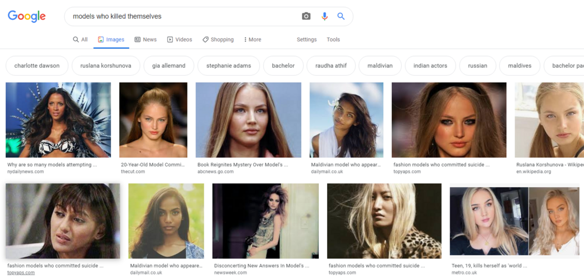Filter by the charlotte dawson chip
Screen dimensions: 584x278
point(37,66)
